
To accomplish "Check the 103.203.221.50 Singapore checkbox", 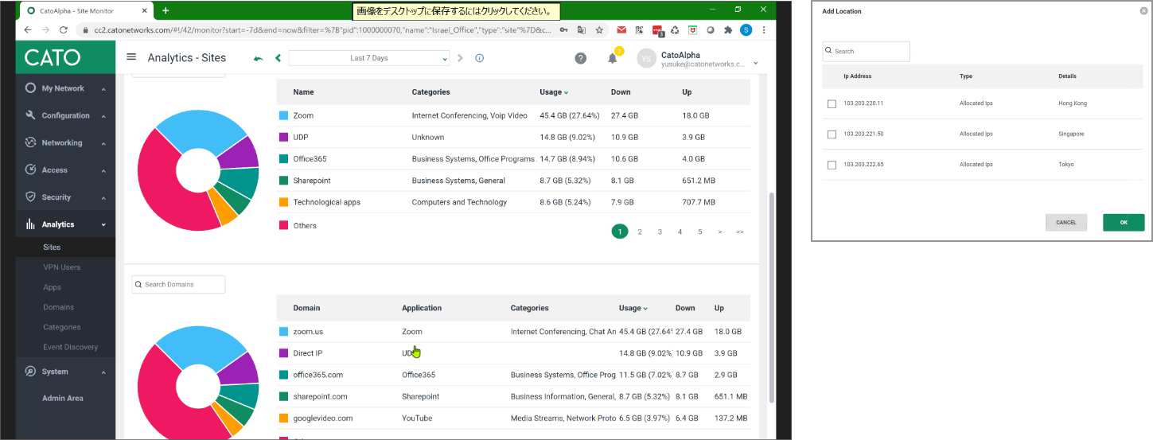I will (x=832, y=134).
